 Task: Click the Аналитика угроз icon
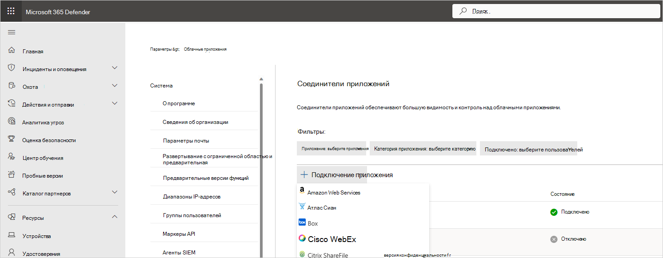[12, 122]
